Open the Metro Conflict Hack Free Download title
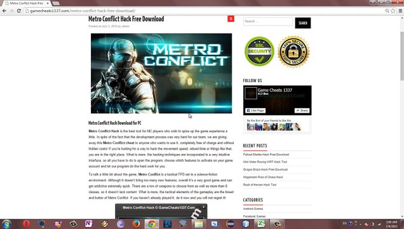Image resolution: width=404 pixels, height=229 pixels. [126, 19]
